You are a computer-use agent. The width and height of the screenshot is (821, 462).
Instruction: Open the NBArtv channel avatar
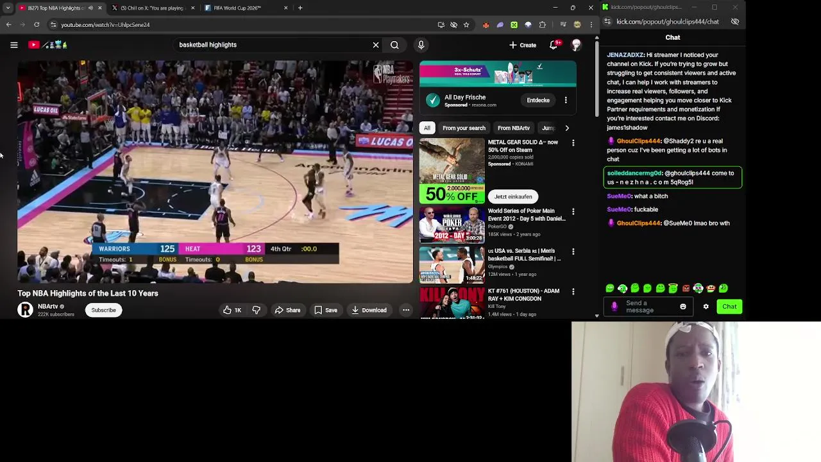25,310
